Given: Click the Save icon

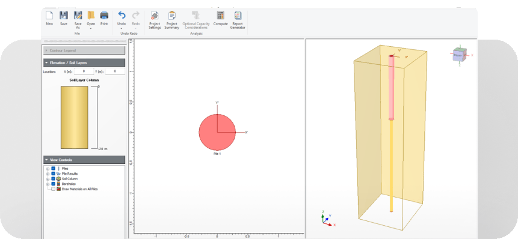Looking at the screenshot, I should 63,16.
